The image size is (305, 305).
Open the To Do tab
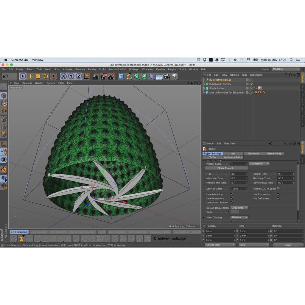click(x=212, y=157)
